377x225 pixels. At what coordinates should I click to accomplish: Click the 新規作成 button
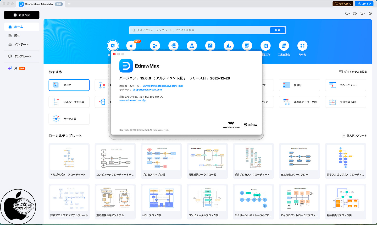22,15
